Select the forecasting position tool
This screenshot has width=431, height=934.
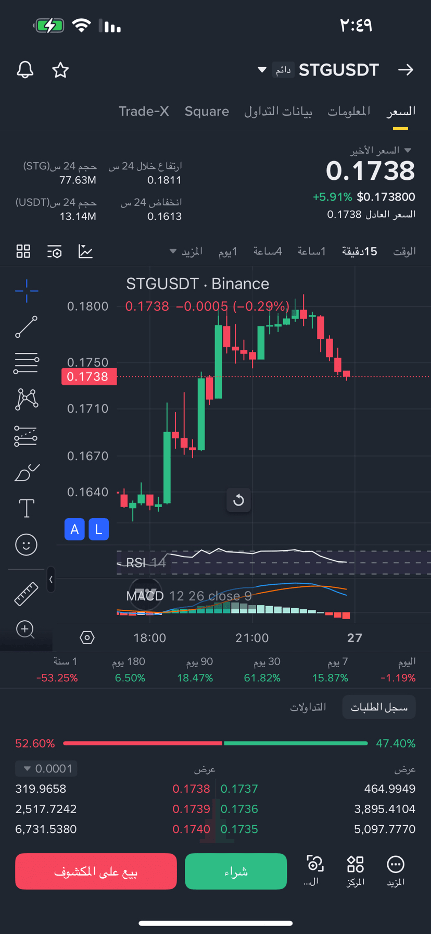pos(26,436)
